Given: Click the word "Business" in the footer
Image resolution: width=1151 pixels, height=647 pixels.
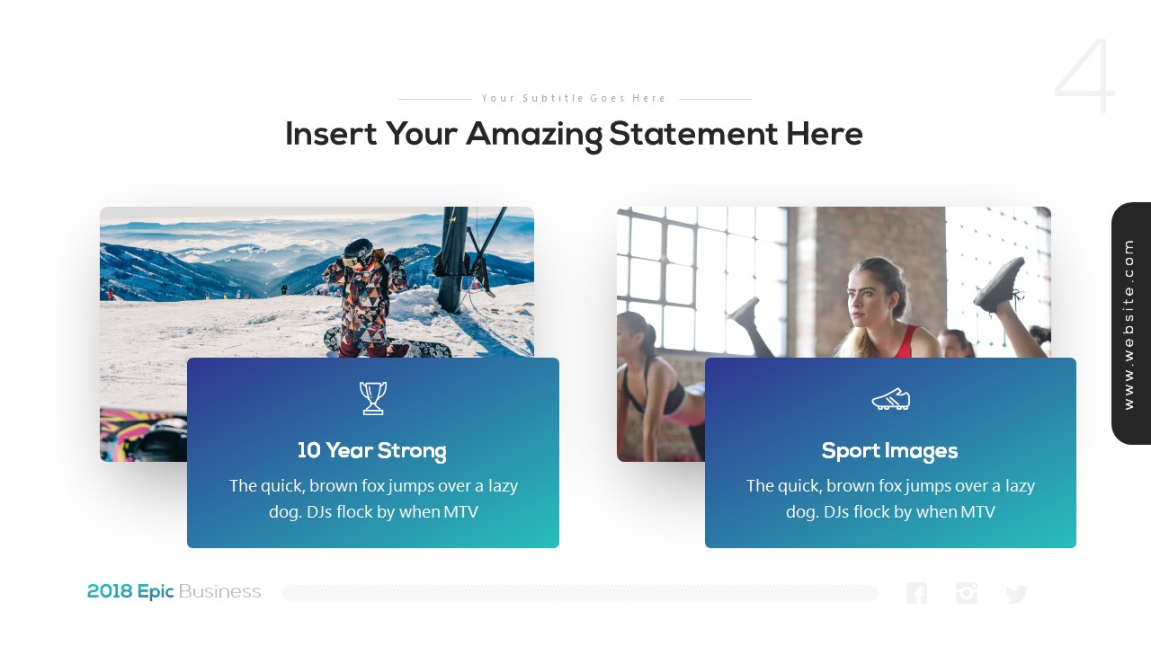Looking at the screenshot, I should coord(219,591).
